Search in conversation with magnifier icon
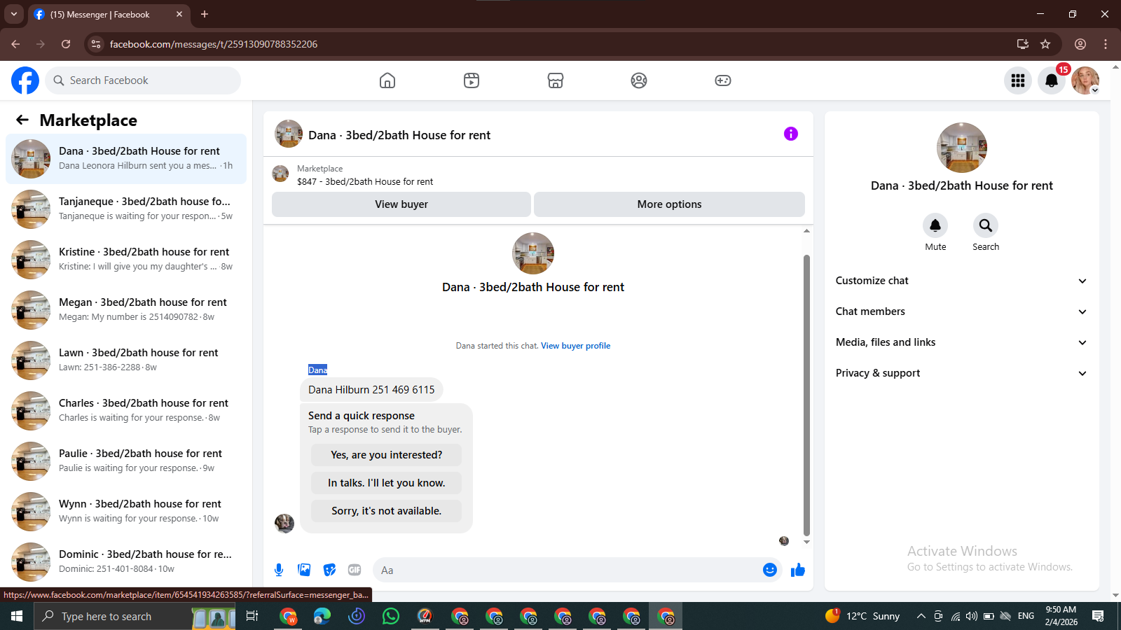Screen dimensions: 1121x630 point(986,225)
